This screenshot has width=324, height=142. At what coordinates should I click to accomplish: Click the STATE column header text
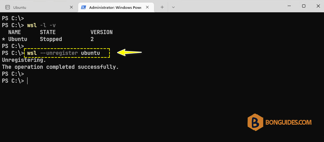(x=48, y=32)
